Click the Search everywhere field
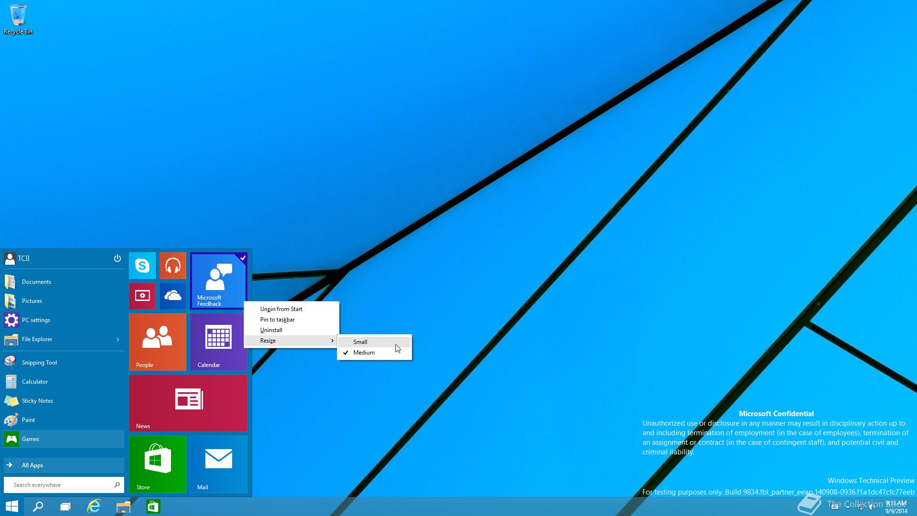 point(64,485)
